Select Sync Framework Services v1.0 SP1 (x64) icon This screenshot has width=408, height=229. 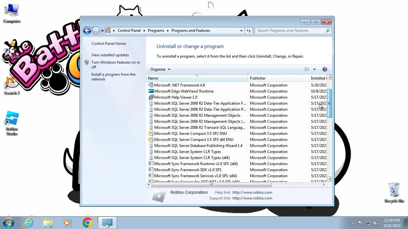[151, 176]
